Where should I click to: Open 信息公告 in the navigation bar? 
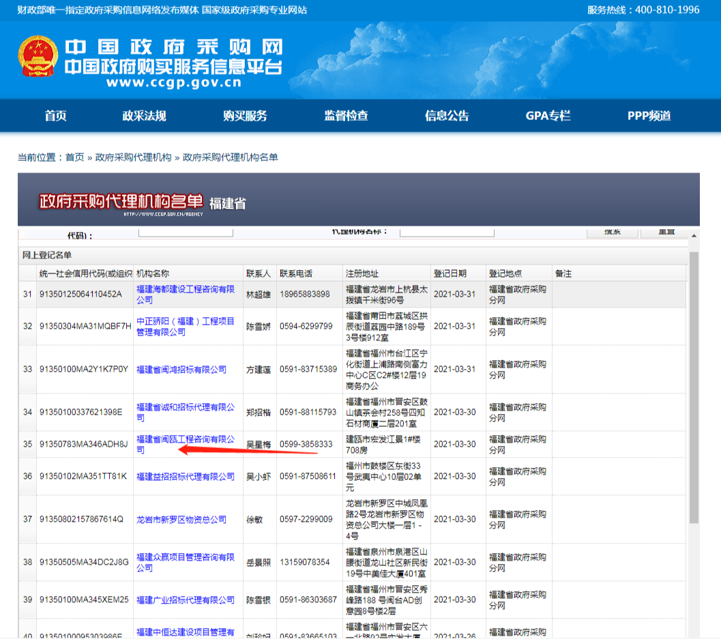(447, 116)
